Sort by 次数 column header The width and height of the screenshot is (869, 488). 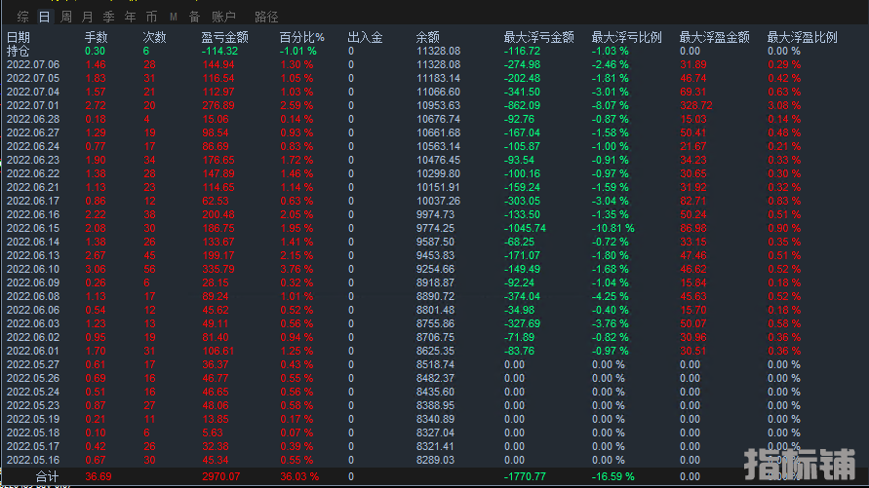(x=154, y=37)
